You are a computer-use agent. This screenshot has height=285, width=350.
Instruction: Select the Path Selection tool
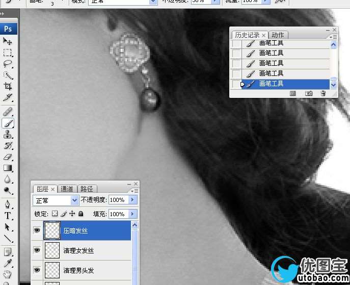(x=8, y=227)
